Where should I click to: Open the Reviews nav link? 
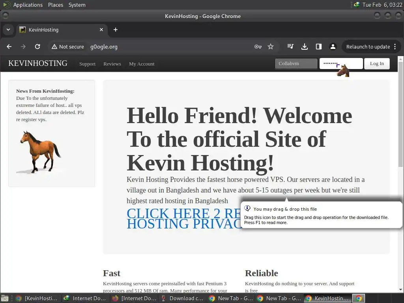point(112,64)
